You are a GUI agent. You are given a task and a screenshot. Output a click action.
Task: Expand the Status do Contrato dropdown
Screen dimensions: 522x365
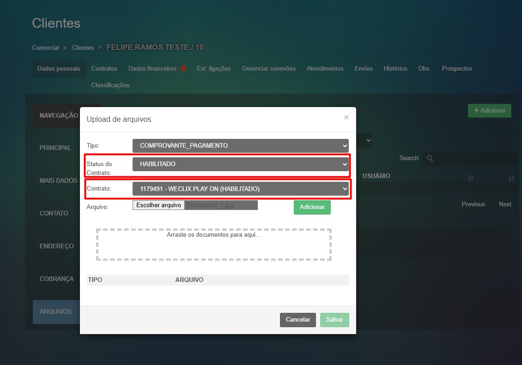240,164
